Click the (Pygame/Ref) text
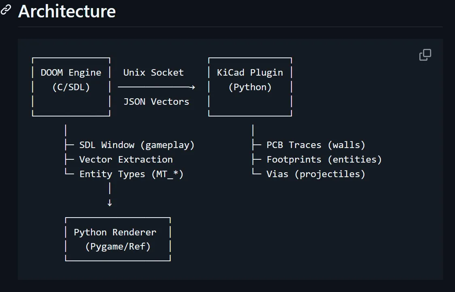This screenshot has height=292, width=455. pyautogui.click(x=118, y=247)
